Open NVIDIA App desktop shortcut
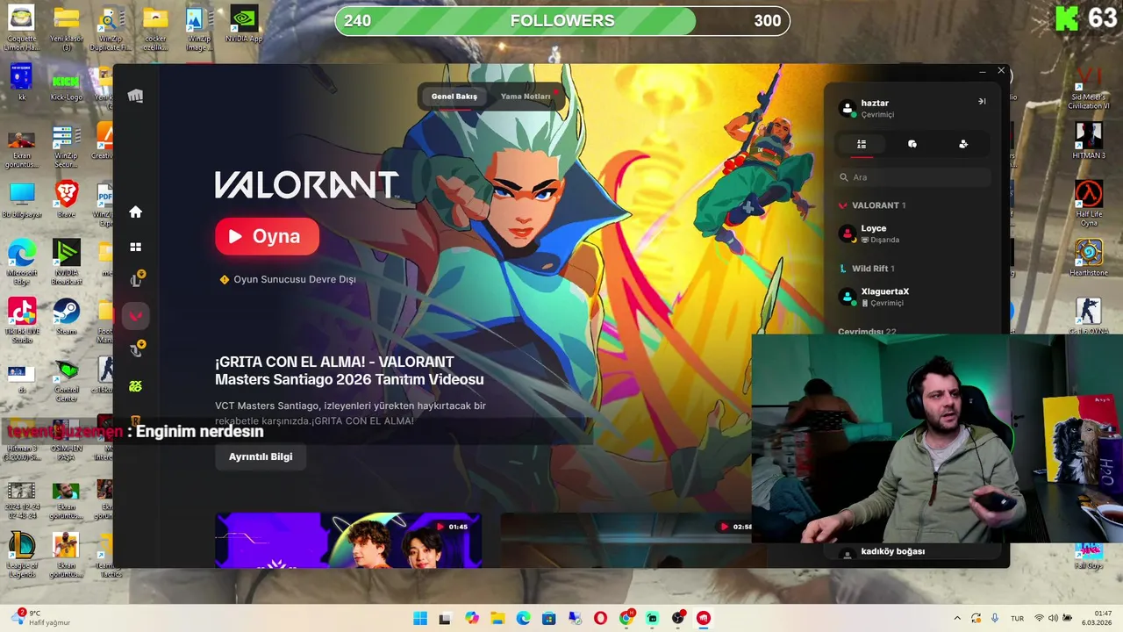 pos(243,24)
